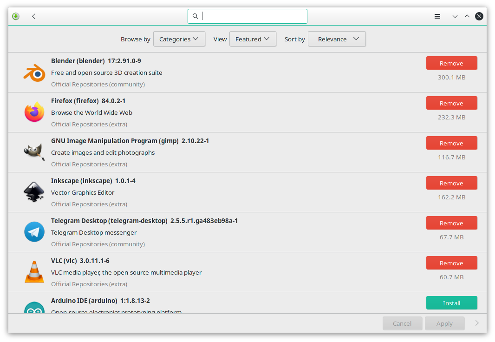The width and height of the screenshot is (495, 342).
Task: Click the GIMP app icon
Action: click(x=34, y=152)
